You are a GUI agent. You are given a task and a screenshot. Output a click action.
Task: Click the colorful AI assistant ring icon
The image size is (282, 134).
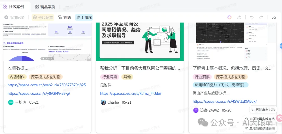229,17
